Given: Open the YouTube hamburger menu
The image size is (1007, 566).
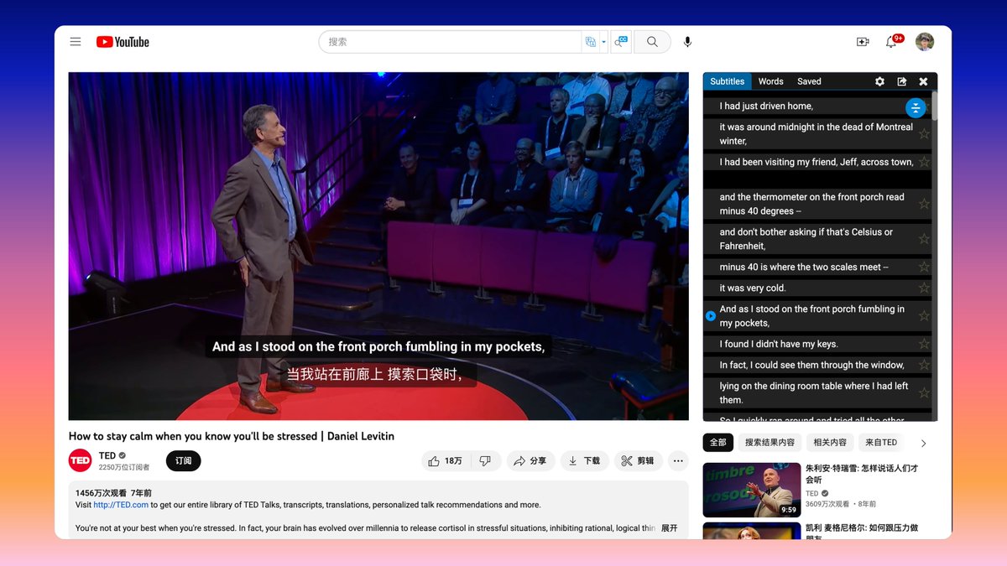Looking at the screenshot, I should 76,41.
